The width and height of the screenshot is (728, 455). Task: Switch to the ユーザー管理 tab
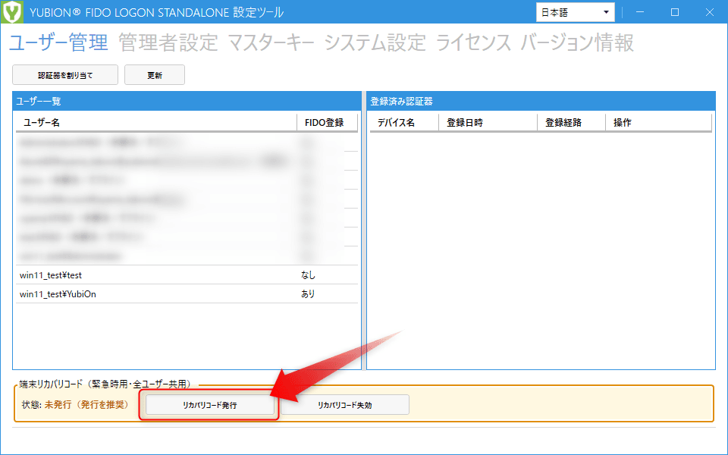58,43
